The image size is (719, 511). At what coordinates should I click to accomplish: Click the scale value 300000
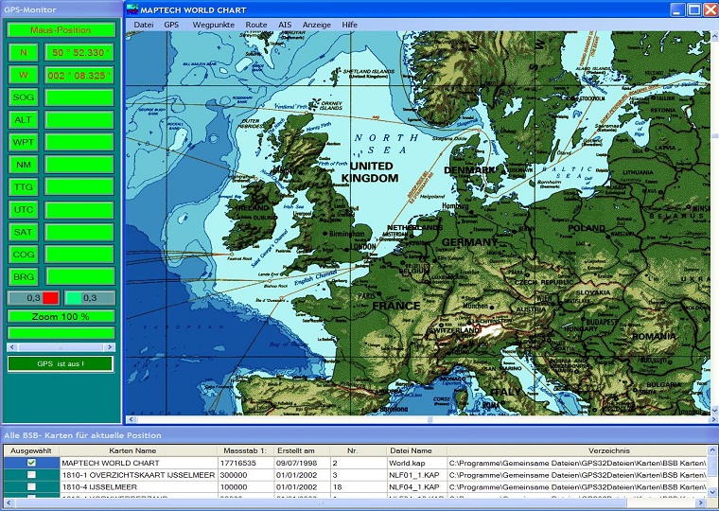tap(234, 475)
